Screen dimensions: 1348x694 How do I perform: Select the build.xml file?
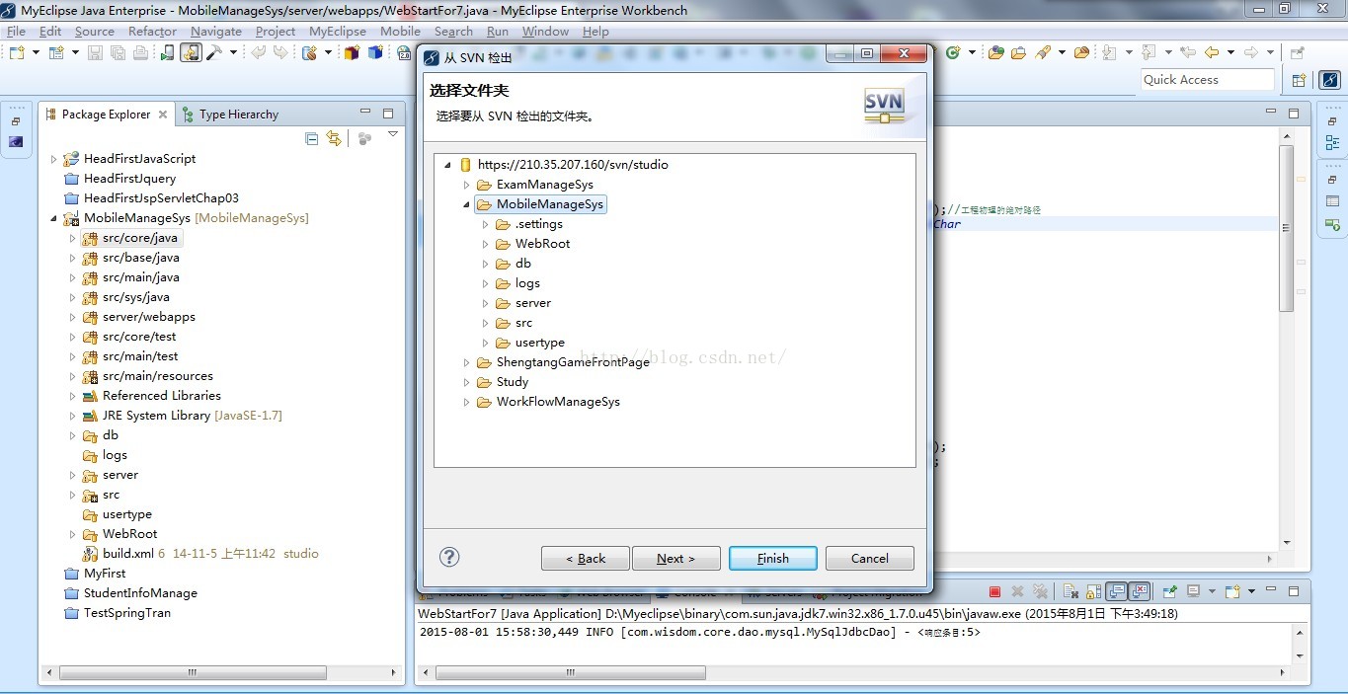point(128,554)
